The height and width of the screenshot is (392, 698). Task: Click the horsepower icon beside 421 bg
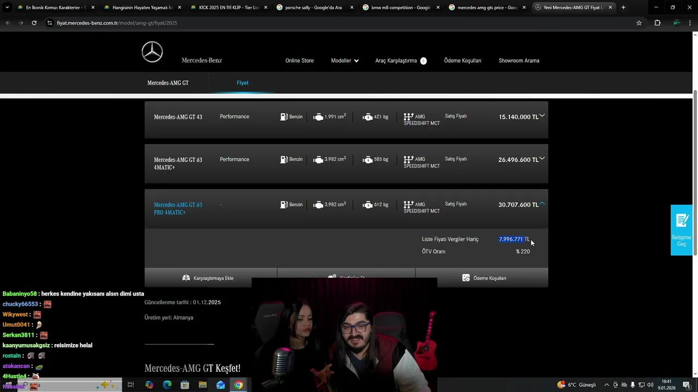(x=368, y=117)
